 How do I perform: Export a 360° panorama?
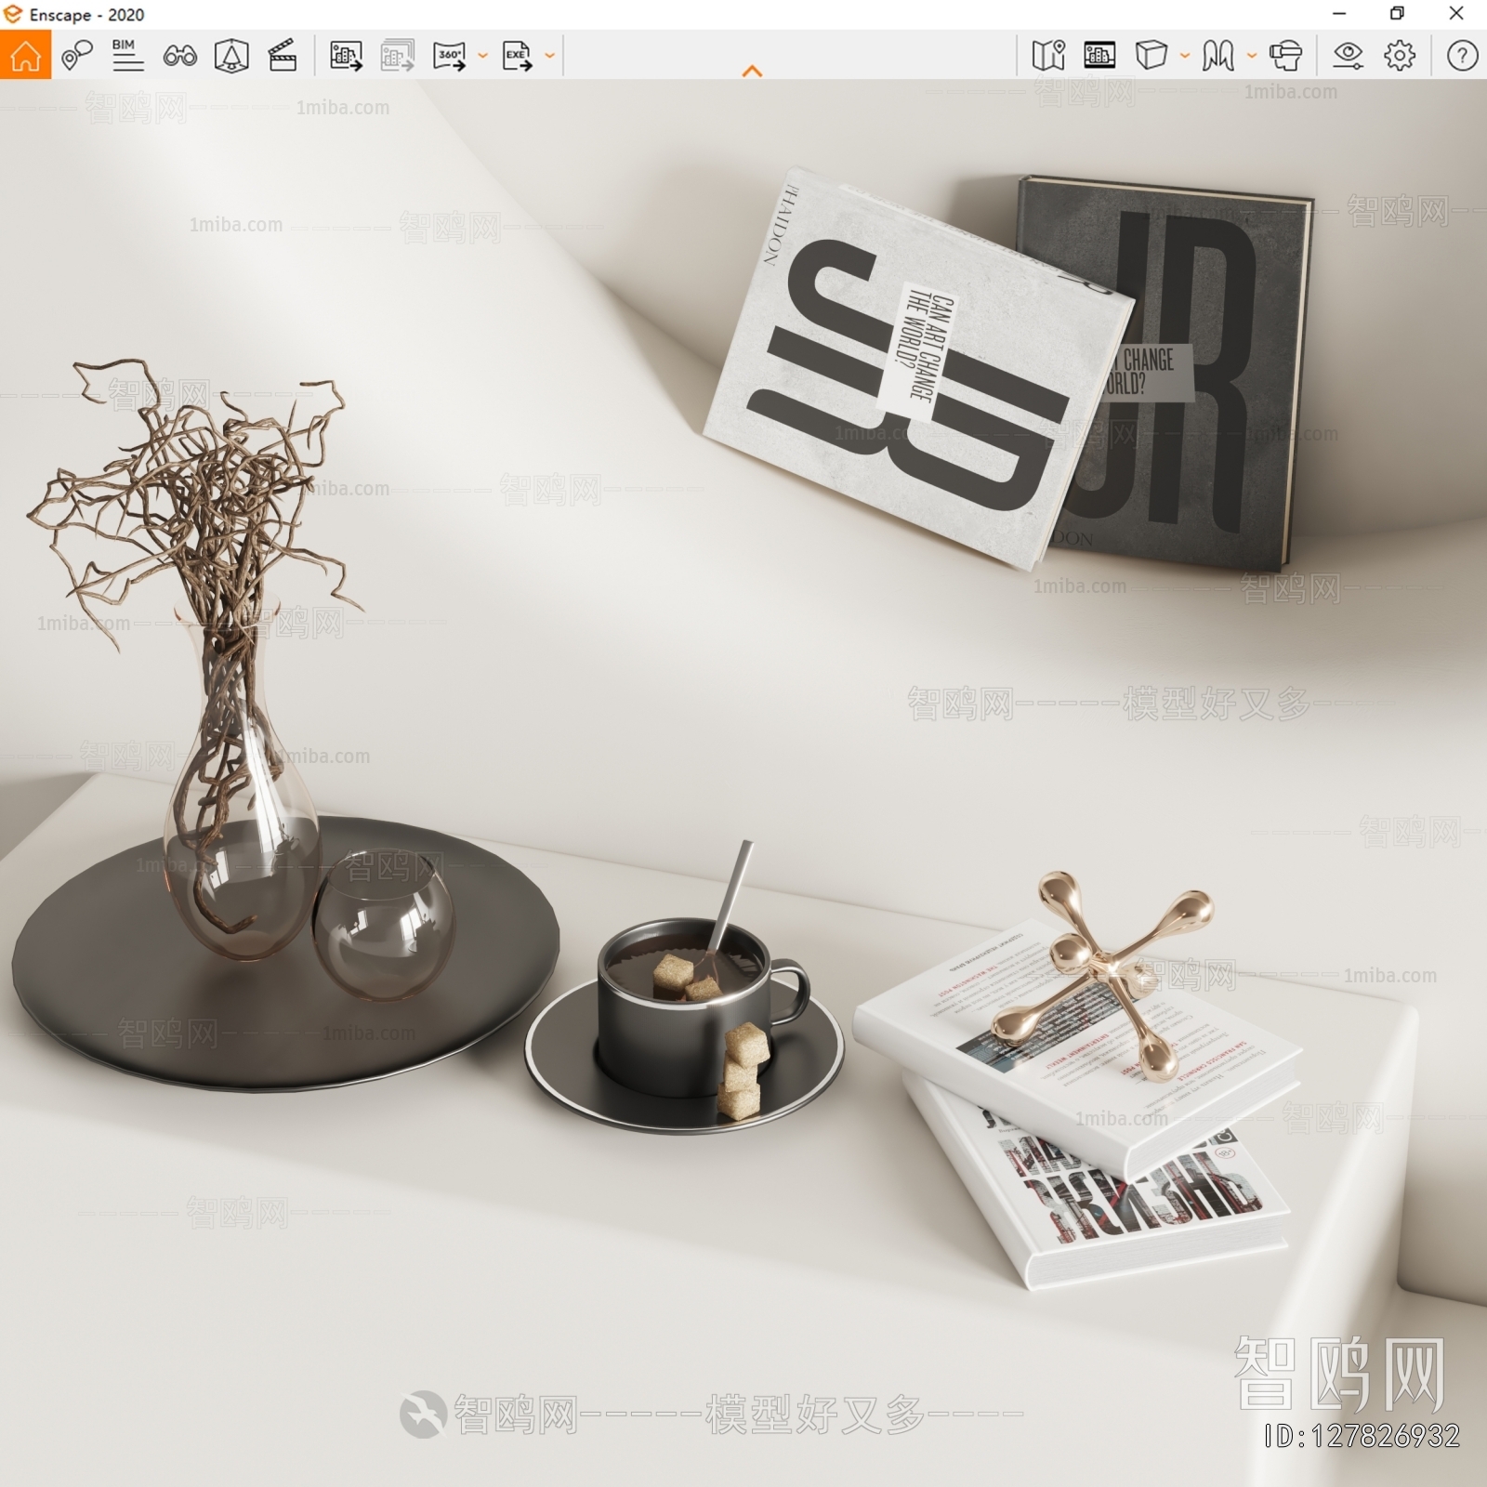coord(450,56)
